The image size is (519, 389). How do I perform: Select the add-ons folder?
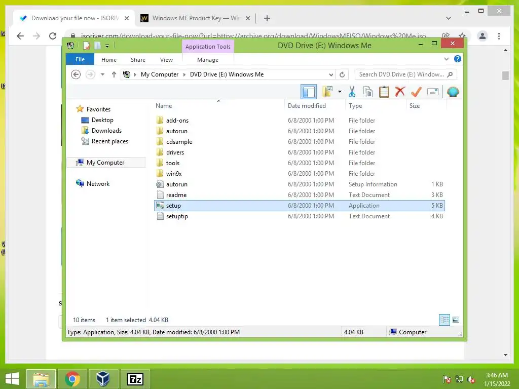pos(299,121)
